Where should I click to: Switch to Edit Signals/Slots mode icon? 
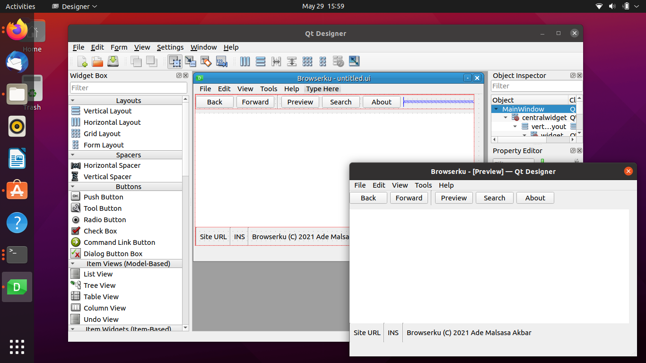[190, 61]
